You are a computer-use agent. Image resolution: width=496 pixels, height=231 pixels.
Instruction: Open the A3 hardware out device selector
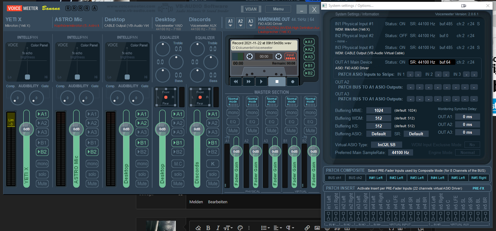tap(251, 23)
